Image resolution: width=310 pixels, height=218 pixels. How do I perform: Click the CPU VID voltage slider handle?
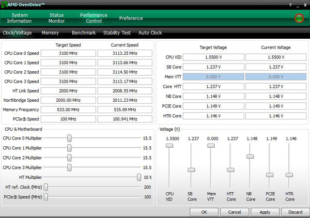[169, 146]
